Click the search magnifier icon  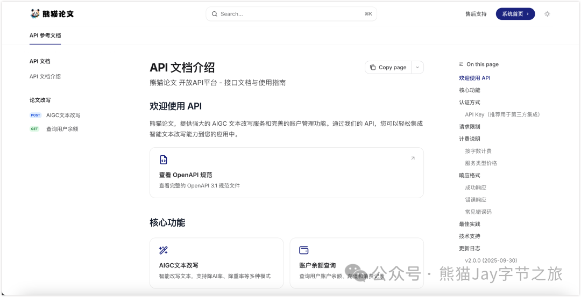coord(215,14)
